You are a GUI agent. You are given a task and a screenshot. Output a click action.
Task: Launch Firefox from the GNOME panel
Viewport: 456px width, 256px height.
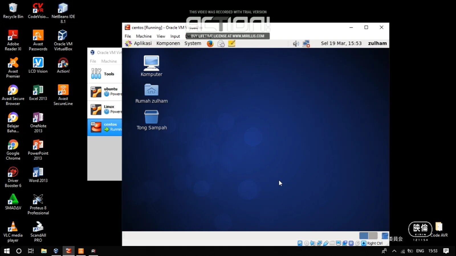[210, 44]
